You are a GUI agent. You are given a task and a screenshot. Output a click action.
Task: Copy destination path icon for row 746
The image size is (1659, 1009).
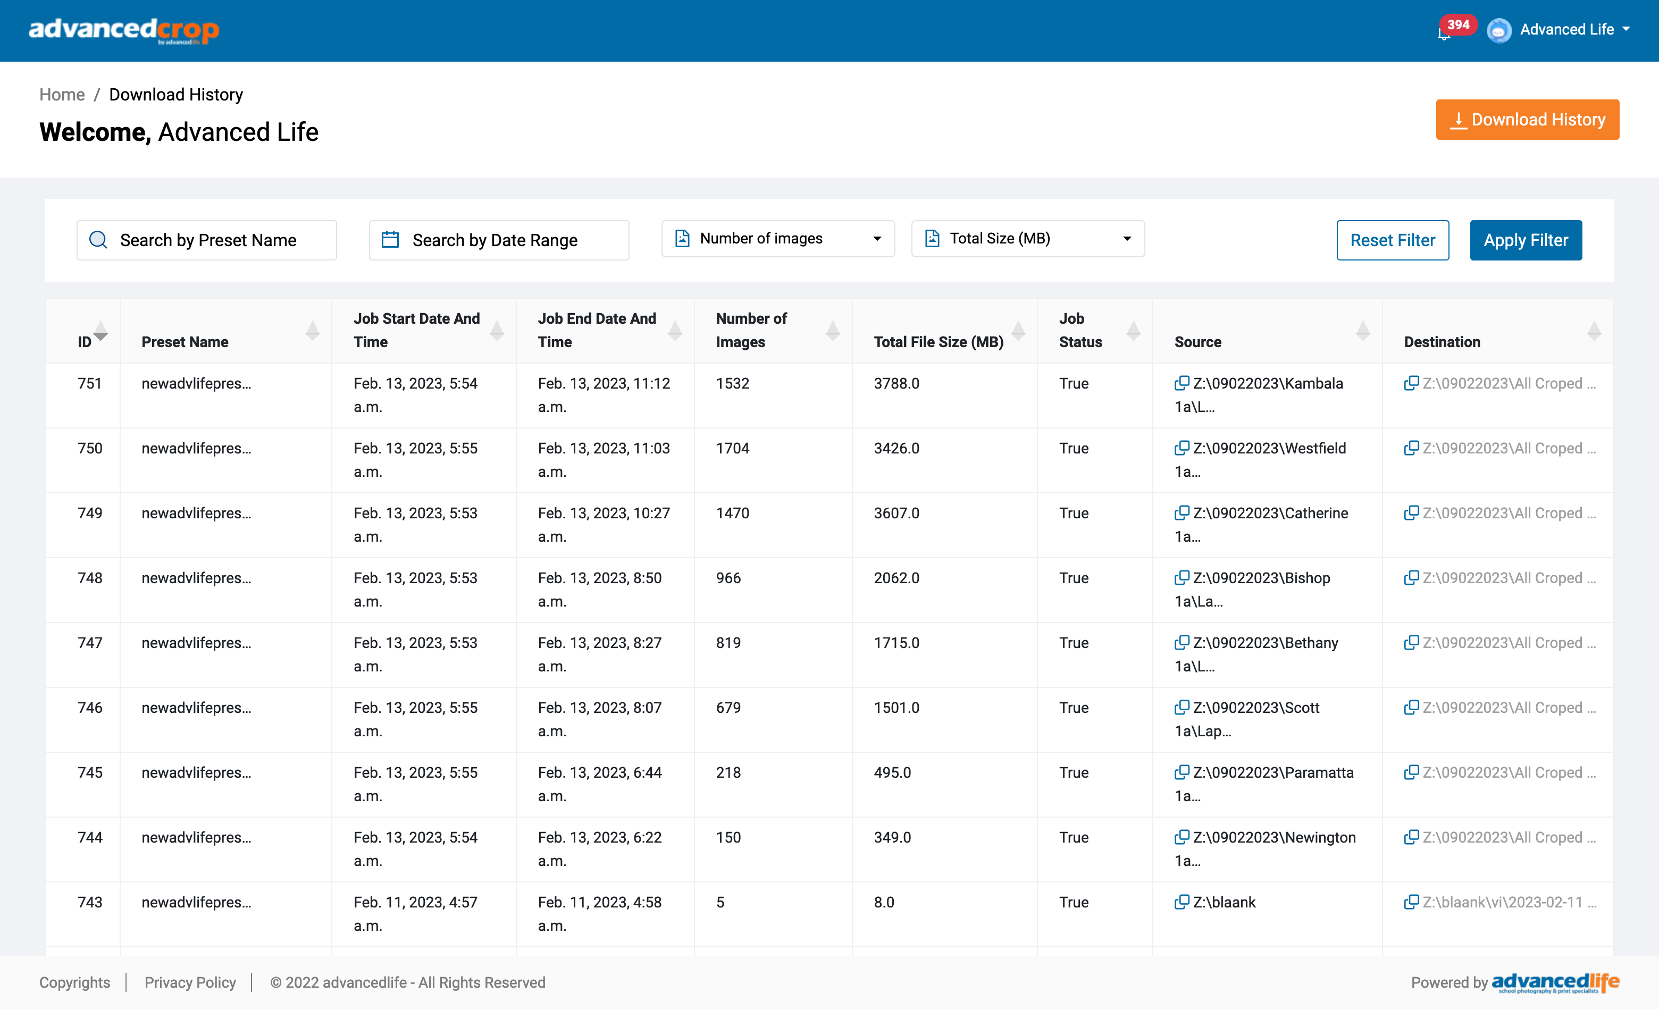pyautogui.click(x=1411, y=707)
